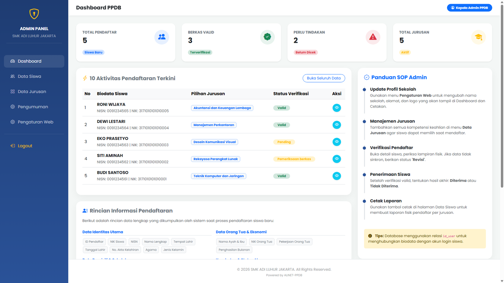Click the Total Pendaftar people icon

[162, 37]
